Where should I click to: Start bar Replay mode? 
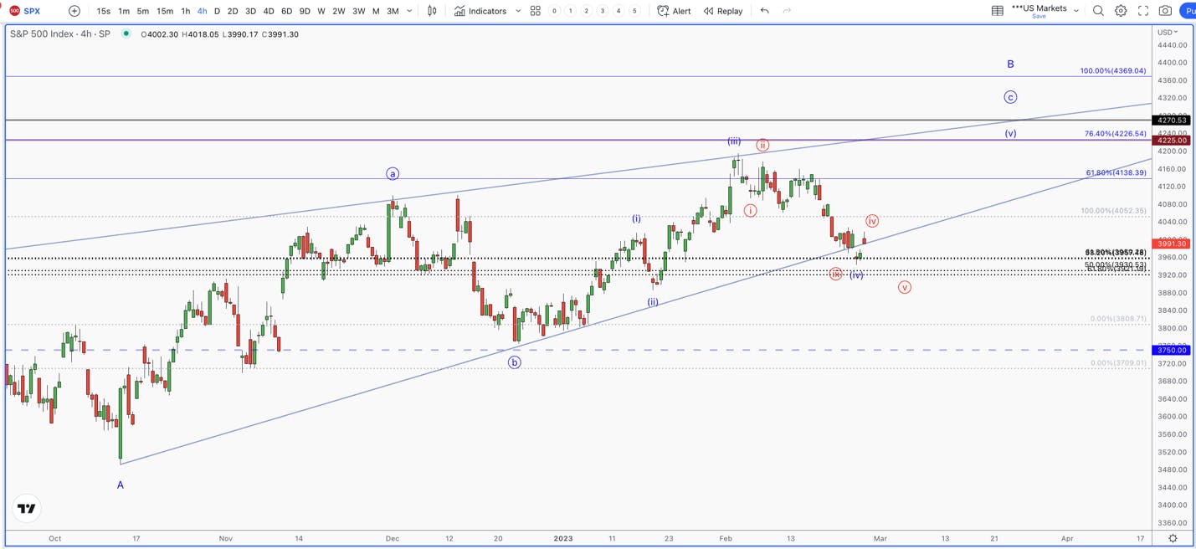723,11
